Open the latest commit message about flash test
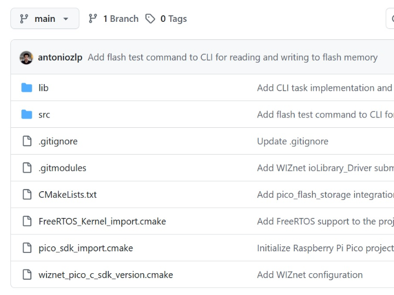The height and width of the screenshot is (295, 394). [x=233, y=57]
